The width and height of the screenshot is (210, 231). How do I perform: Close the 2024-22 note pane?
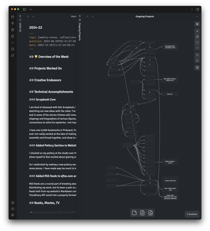point(20,16)
